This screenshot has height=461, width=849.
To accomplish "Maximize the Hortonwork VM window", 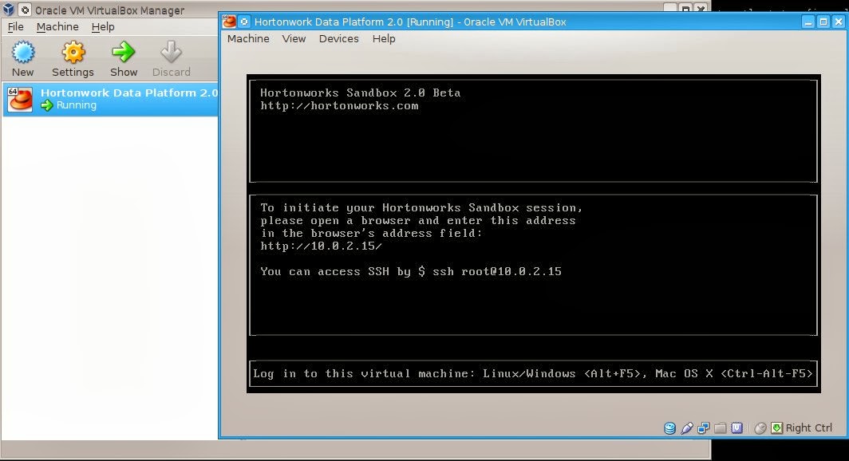I will [x=823, y=22].
